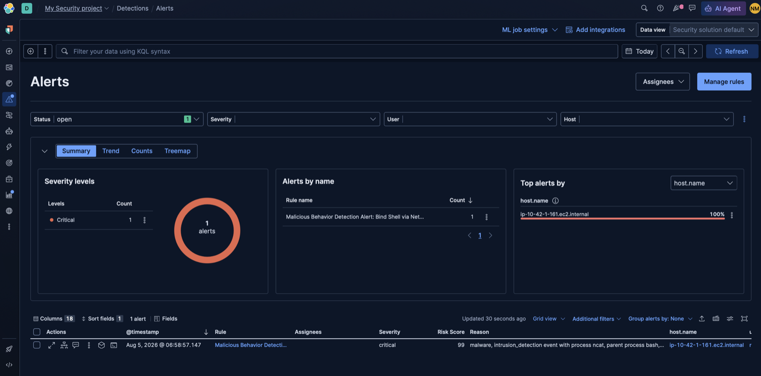Open the Assignees dropdown

pos(663,82)
